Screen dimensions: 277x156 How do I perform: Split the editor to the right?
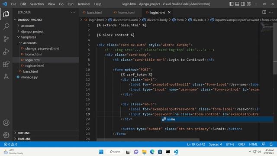(264, 12)
